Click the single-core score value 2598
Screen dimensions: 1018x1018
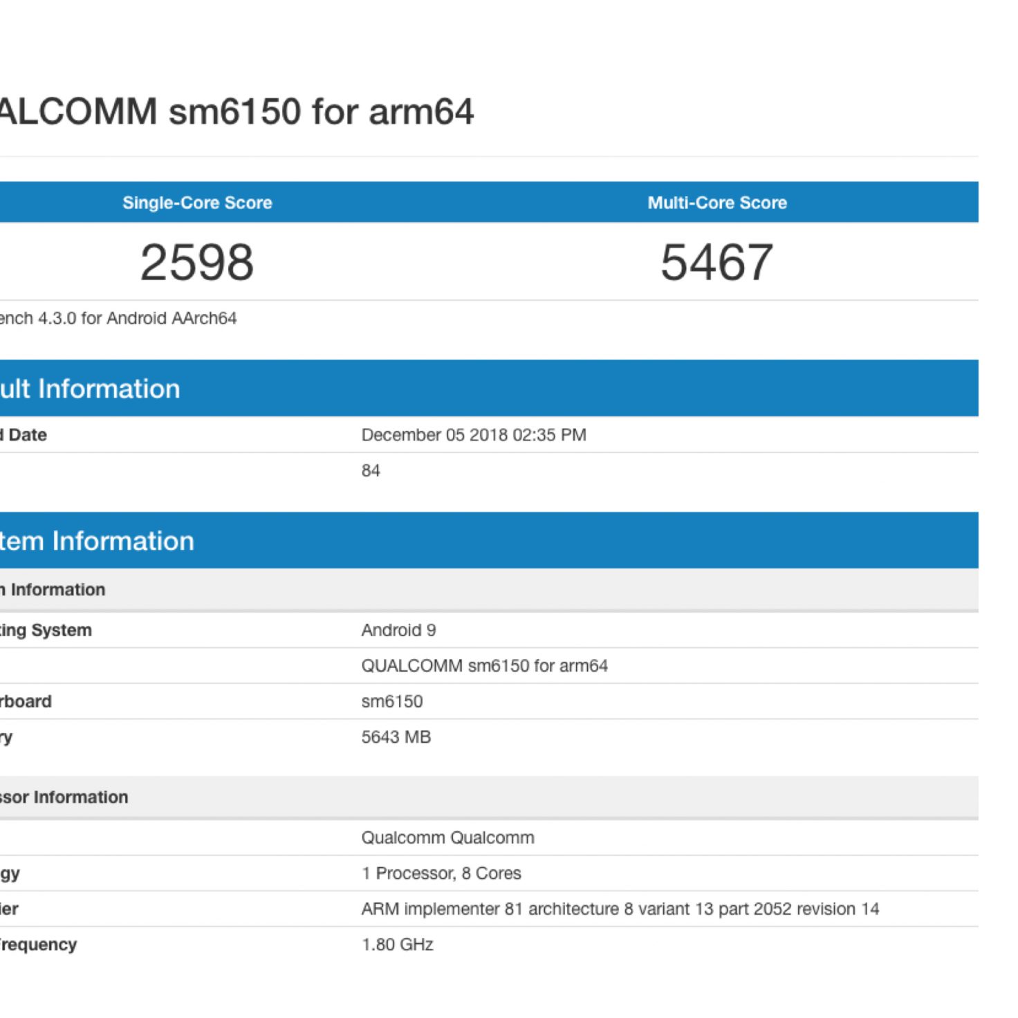pyautogui.click(x=197, y=263)
